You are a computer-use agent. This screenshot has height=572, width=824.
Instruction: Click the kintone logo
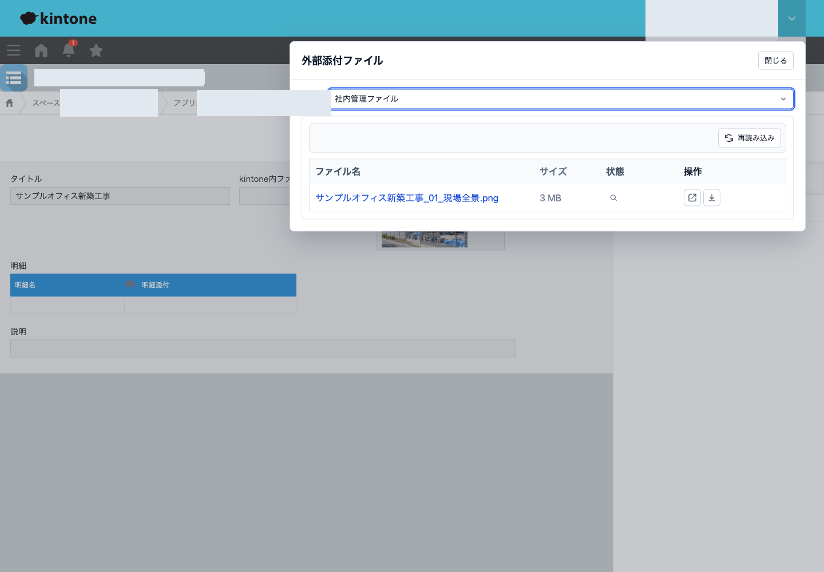pos(58,18)
